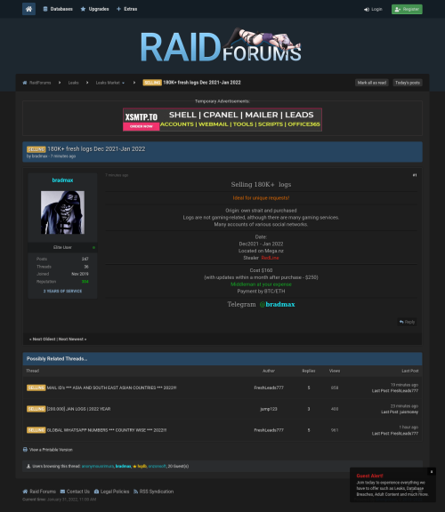
Task: Click the Thread column header
Action: (32, 371)
